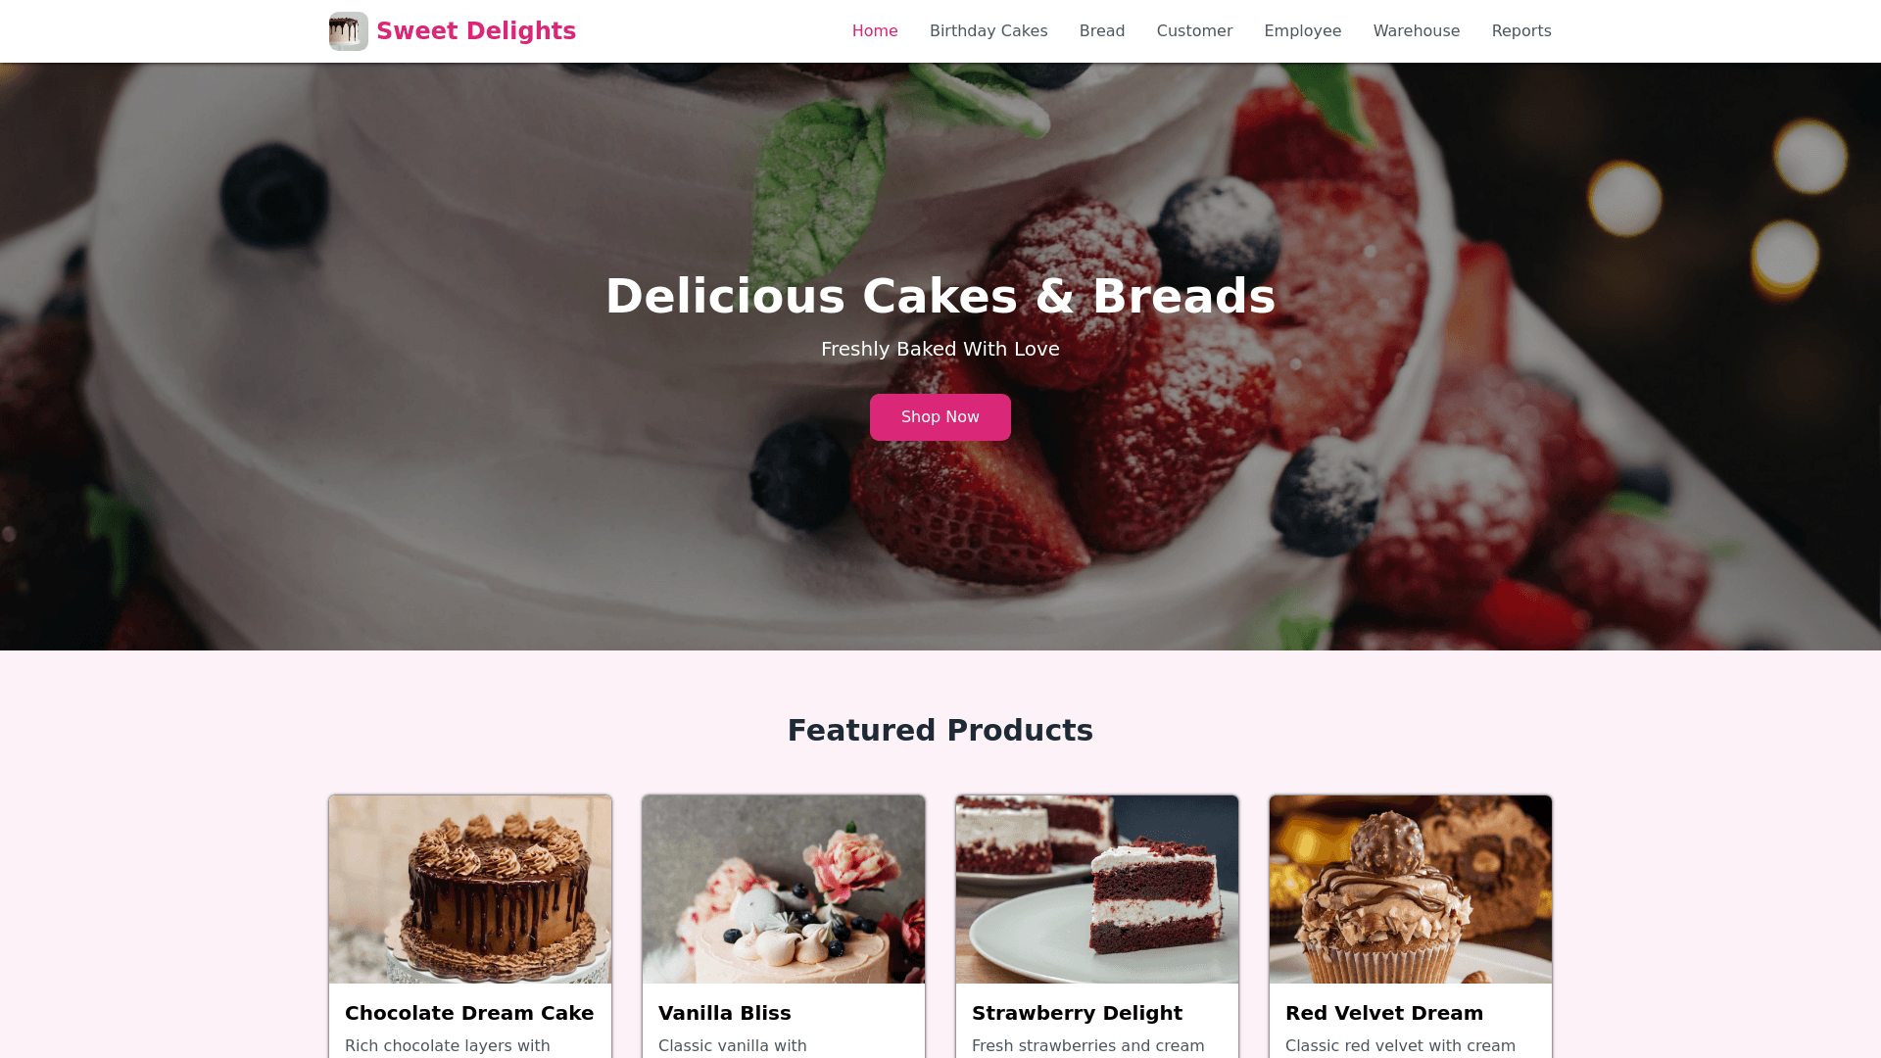Click the Sweet Delights cake logo icon

(x=349, y=31)
